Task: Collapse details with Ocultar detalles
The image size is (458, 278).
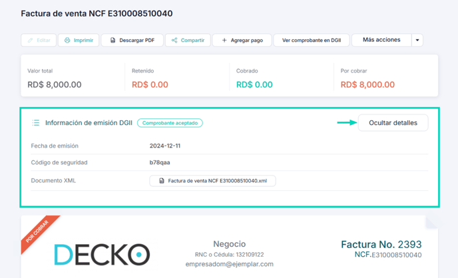Action: (393, 123)
